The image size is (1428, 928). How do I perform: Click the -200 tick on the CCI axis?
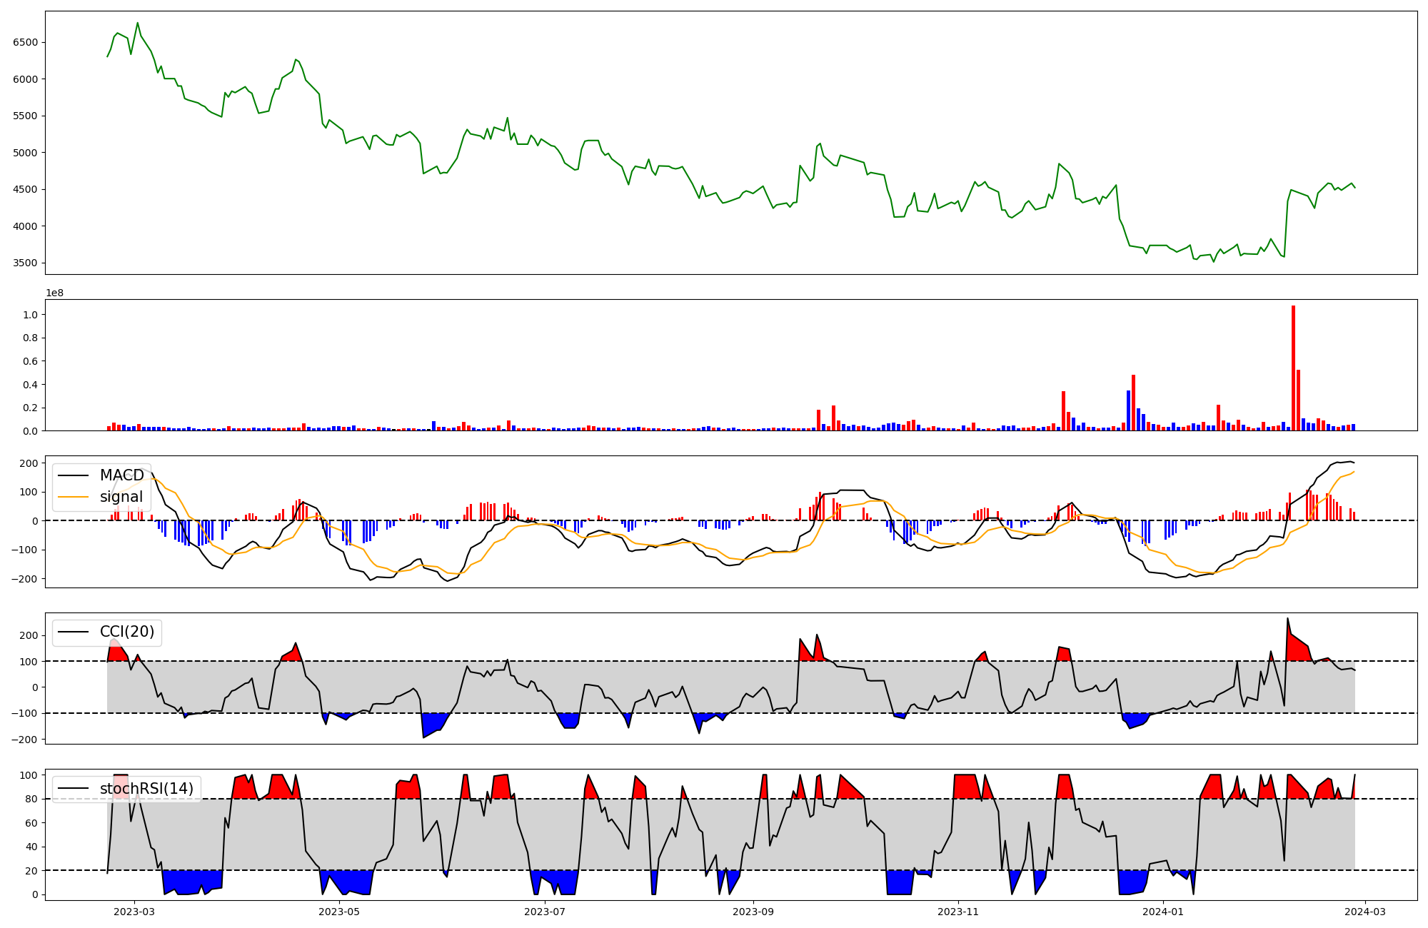[x=25, y=740]
